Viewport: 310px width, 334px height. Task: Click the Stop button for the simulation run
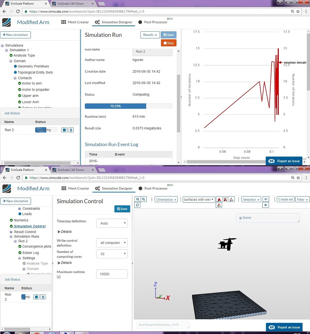click(x=168, y=43)
